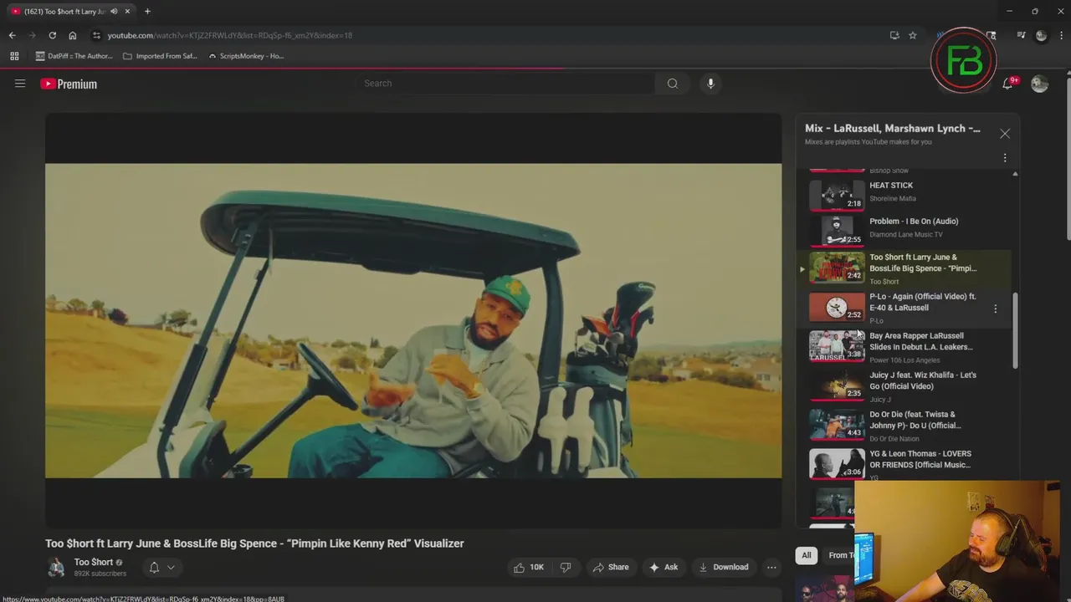The width and height of the screenshot is (1071, 602).
Task: Open the YouTube hamburger guide menu
Action: (20, 84)
